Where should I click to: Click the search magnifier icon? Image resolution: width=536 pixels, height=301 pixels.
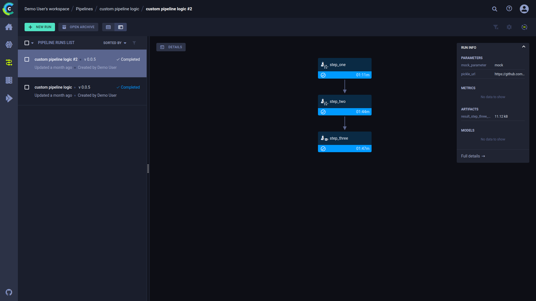click(x=495, y=9)
